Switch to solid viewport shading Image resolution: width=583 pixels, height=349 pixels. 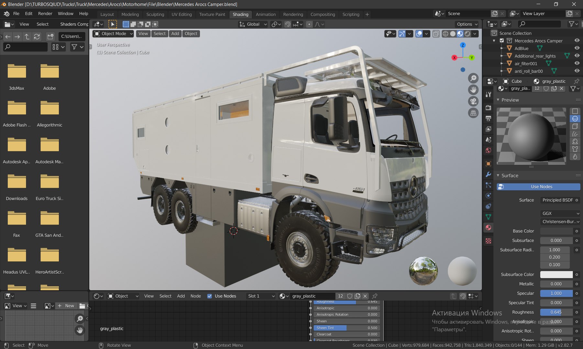pyautogui.click(x=453, y=34)
